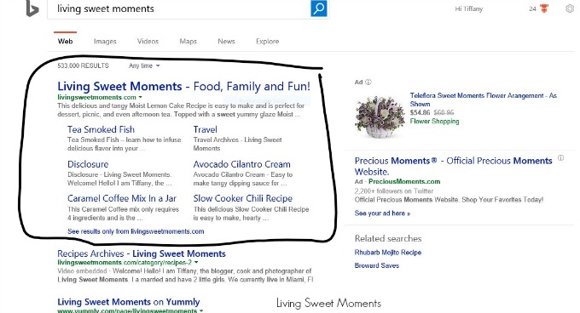The image size is (580, 313).
Task: Expand the Any time filter dropdown
Action: (x=144, y=65)
